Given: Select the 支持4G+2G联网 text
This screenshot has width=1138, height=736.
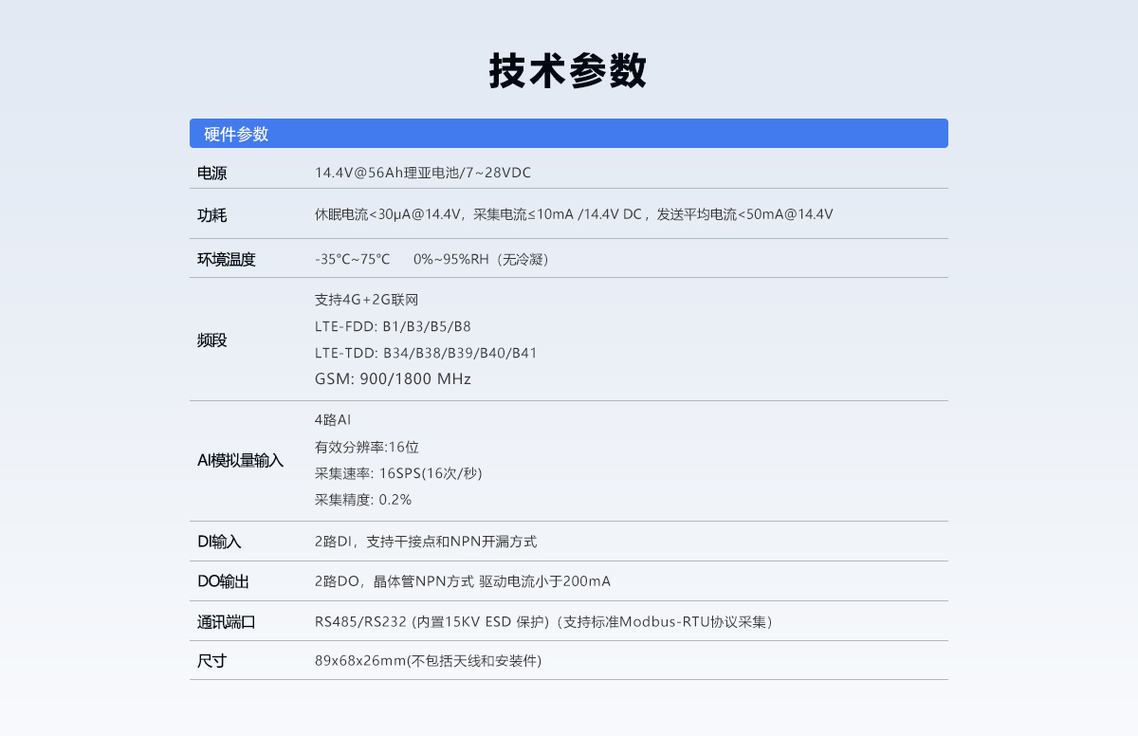Looking at the screenshot, I should point(365,299).
